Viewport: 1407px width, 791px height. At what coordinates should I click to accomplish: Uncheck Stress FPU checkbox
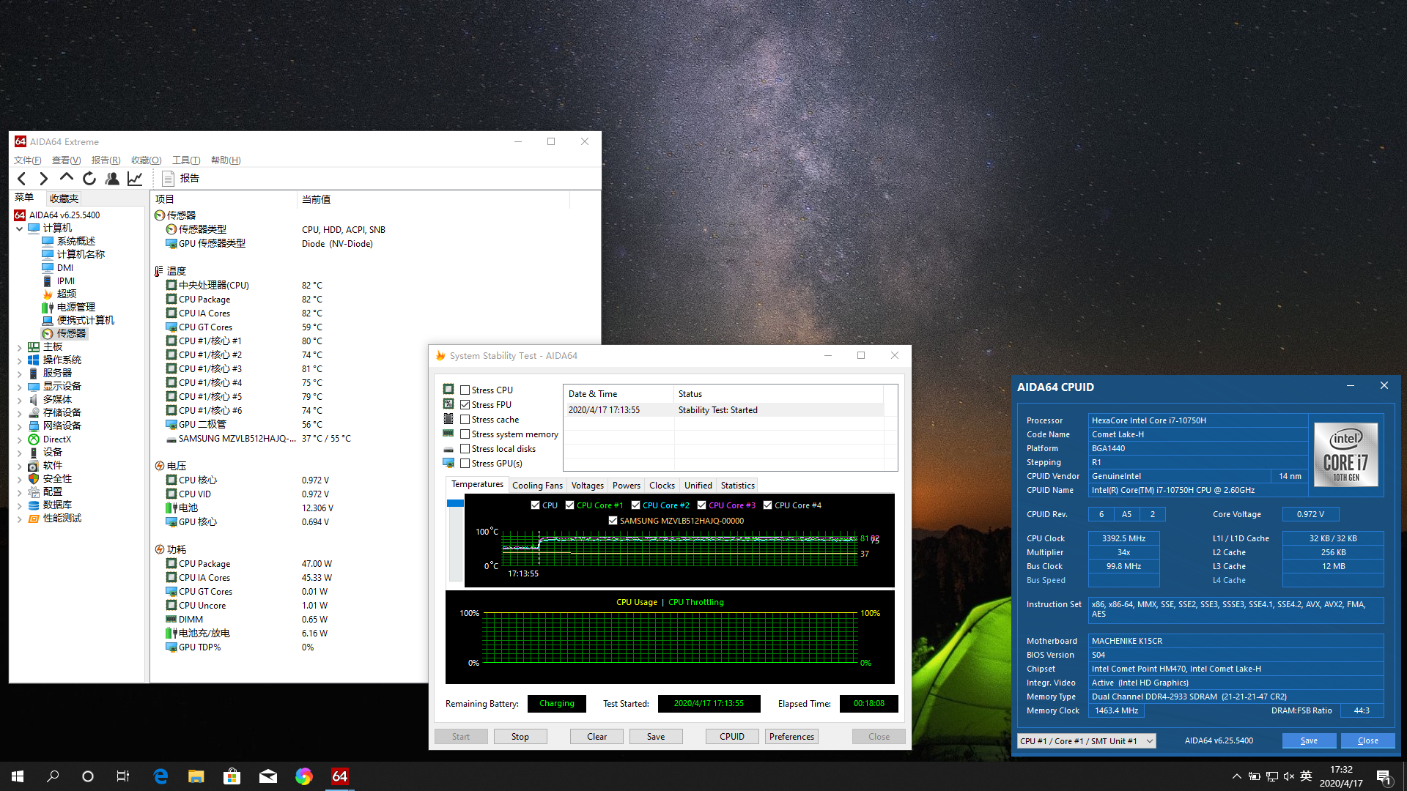coord(465,404)
